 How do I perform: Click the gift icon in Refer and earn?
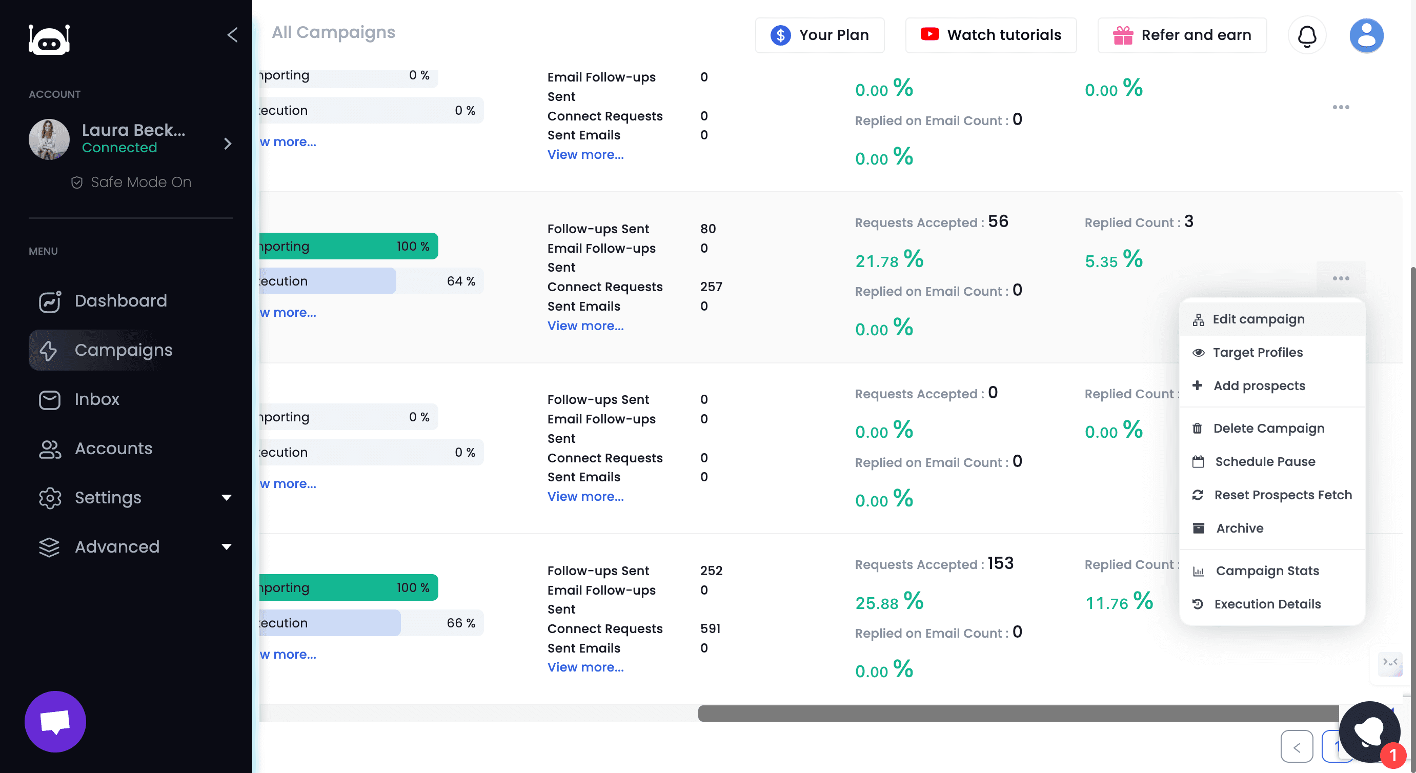[1123, 35]
